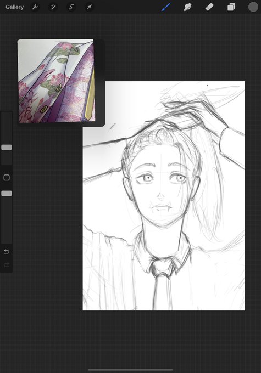Tap the home indicator bar

pyautogui.click(x=130, y=370)
